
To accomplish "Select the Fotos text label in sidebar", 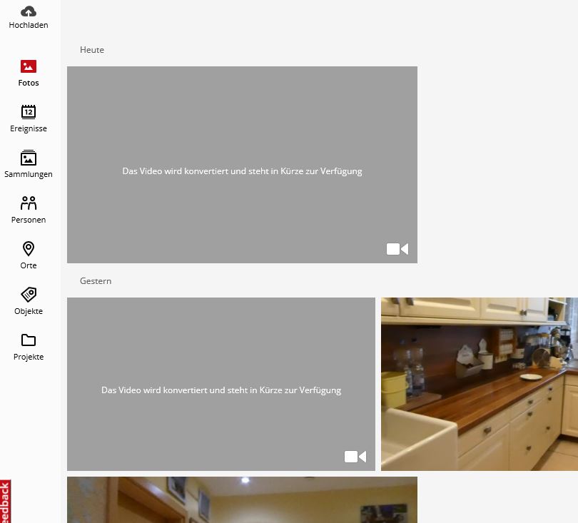I will click(29, 83).
